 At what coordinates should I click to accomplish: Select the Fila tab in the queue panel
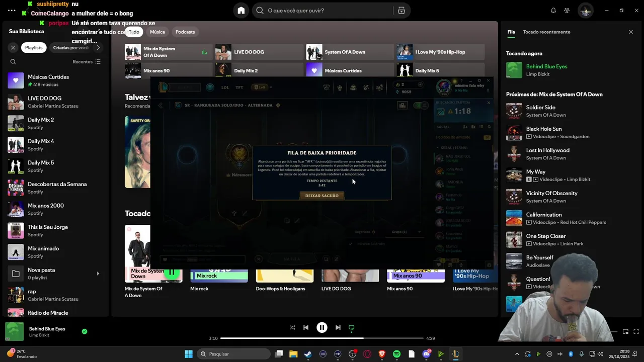tap(511, 32)
